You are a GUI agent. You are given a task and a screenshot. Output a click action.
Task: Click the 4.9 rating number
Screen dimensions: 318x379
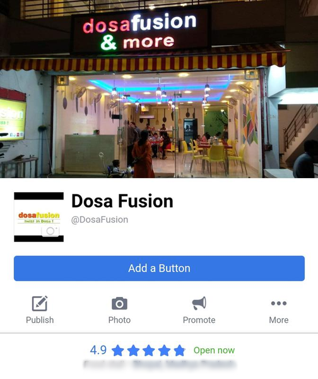[x=98, y=350]
